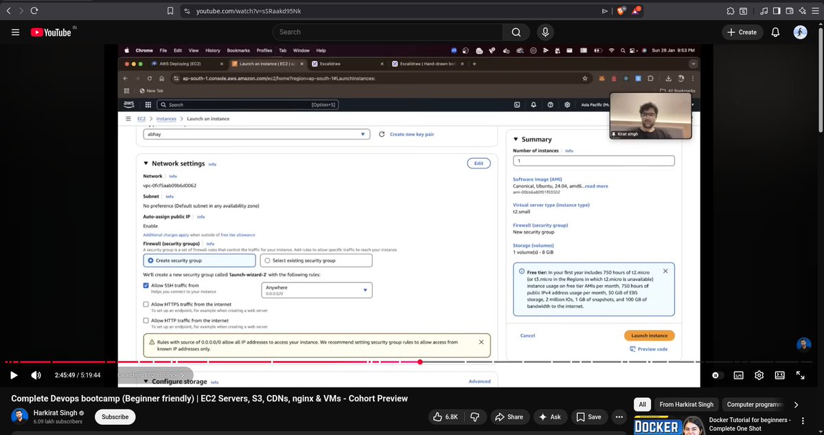The image size is (824, 435).
Task: Open the 'abhay' key pair dropdown
Action: 257,135
